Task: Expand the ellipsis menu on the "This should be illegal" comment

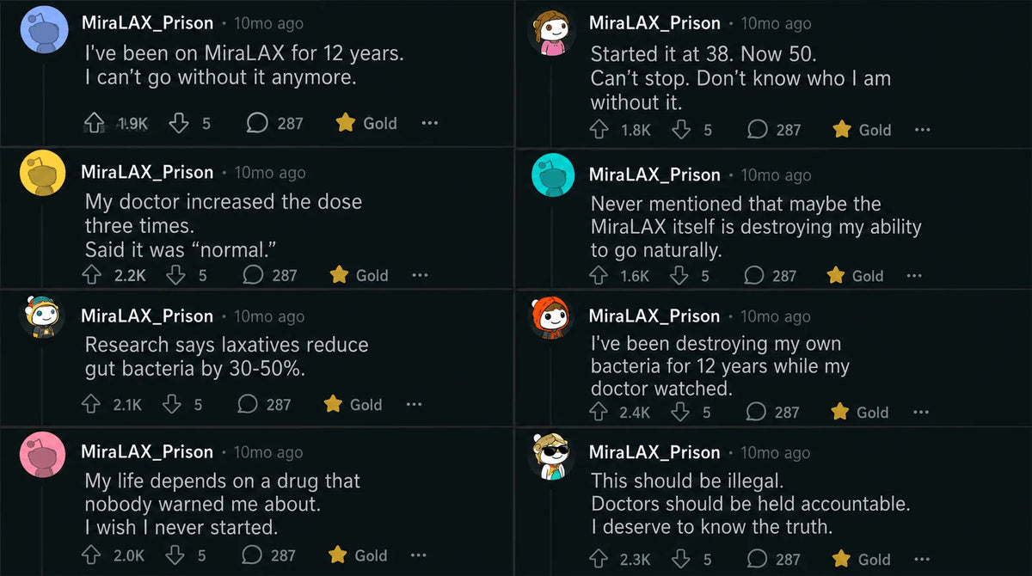Action: coord(921,559)
